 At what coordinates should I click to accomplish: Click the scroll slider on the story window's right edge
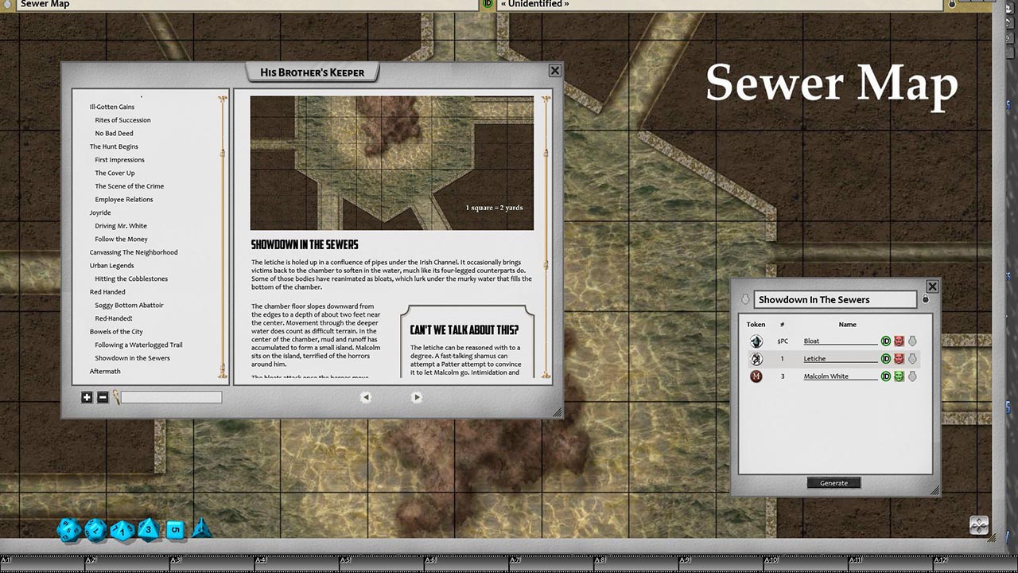(x=545, y=151)
